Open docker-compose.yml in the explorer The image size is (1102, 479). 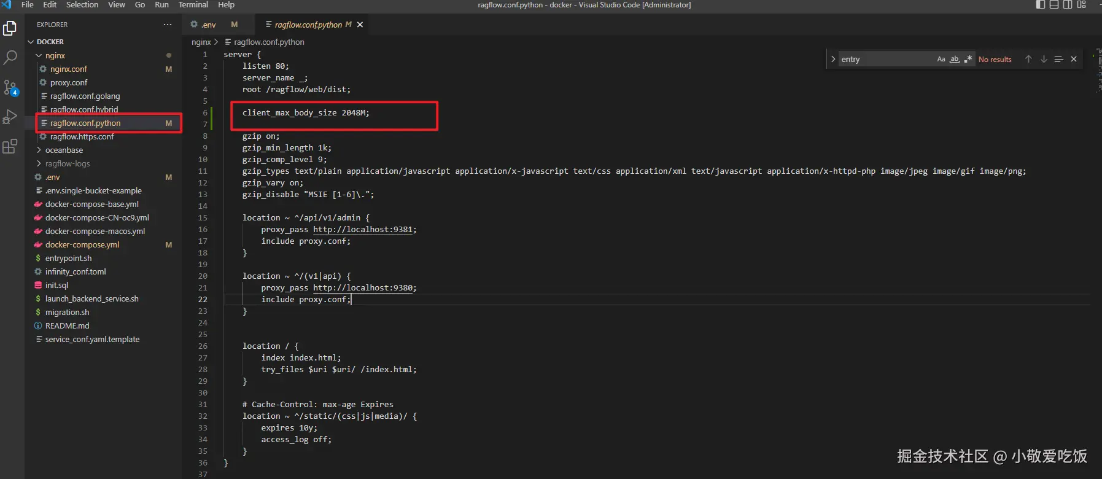click(82, 244)
